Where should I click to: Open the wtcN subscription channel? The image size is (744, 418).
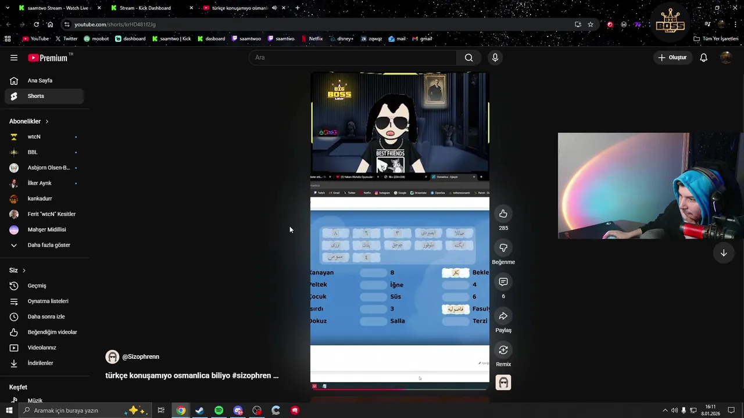[x=44, y=137]
